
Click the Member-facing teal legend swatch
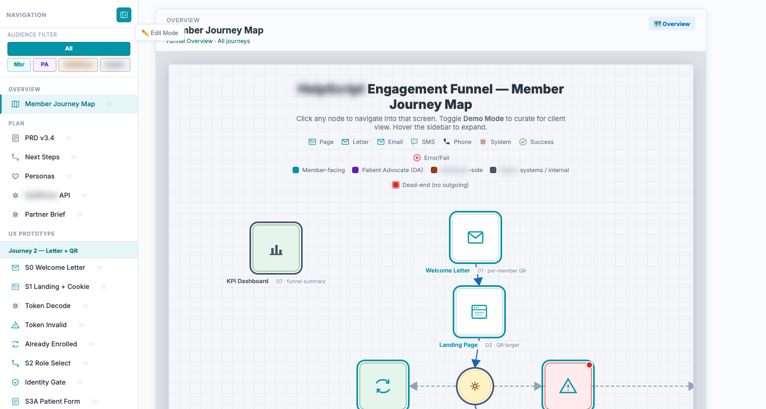coord(296,171)
